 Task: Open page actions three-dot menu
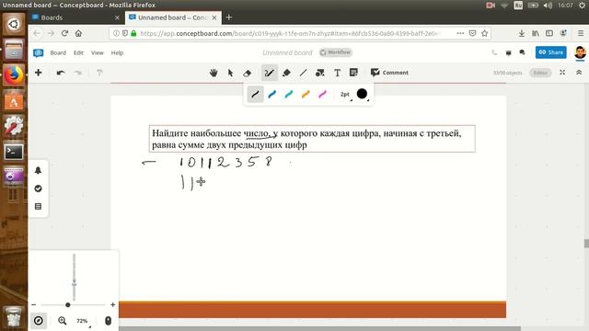(460, 33)
